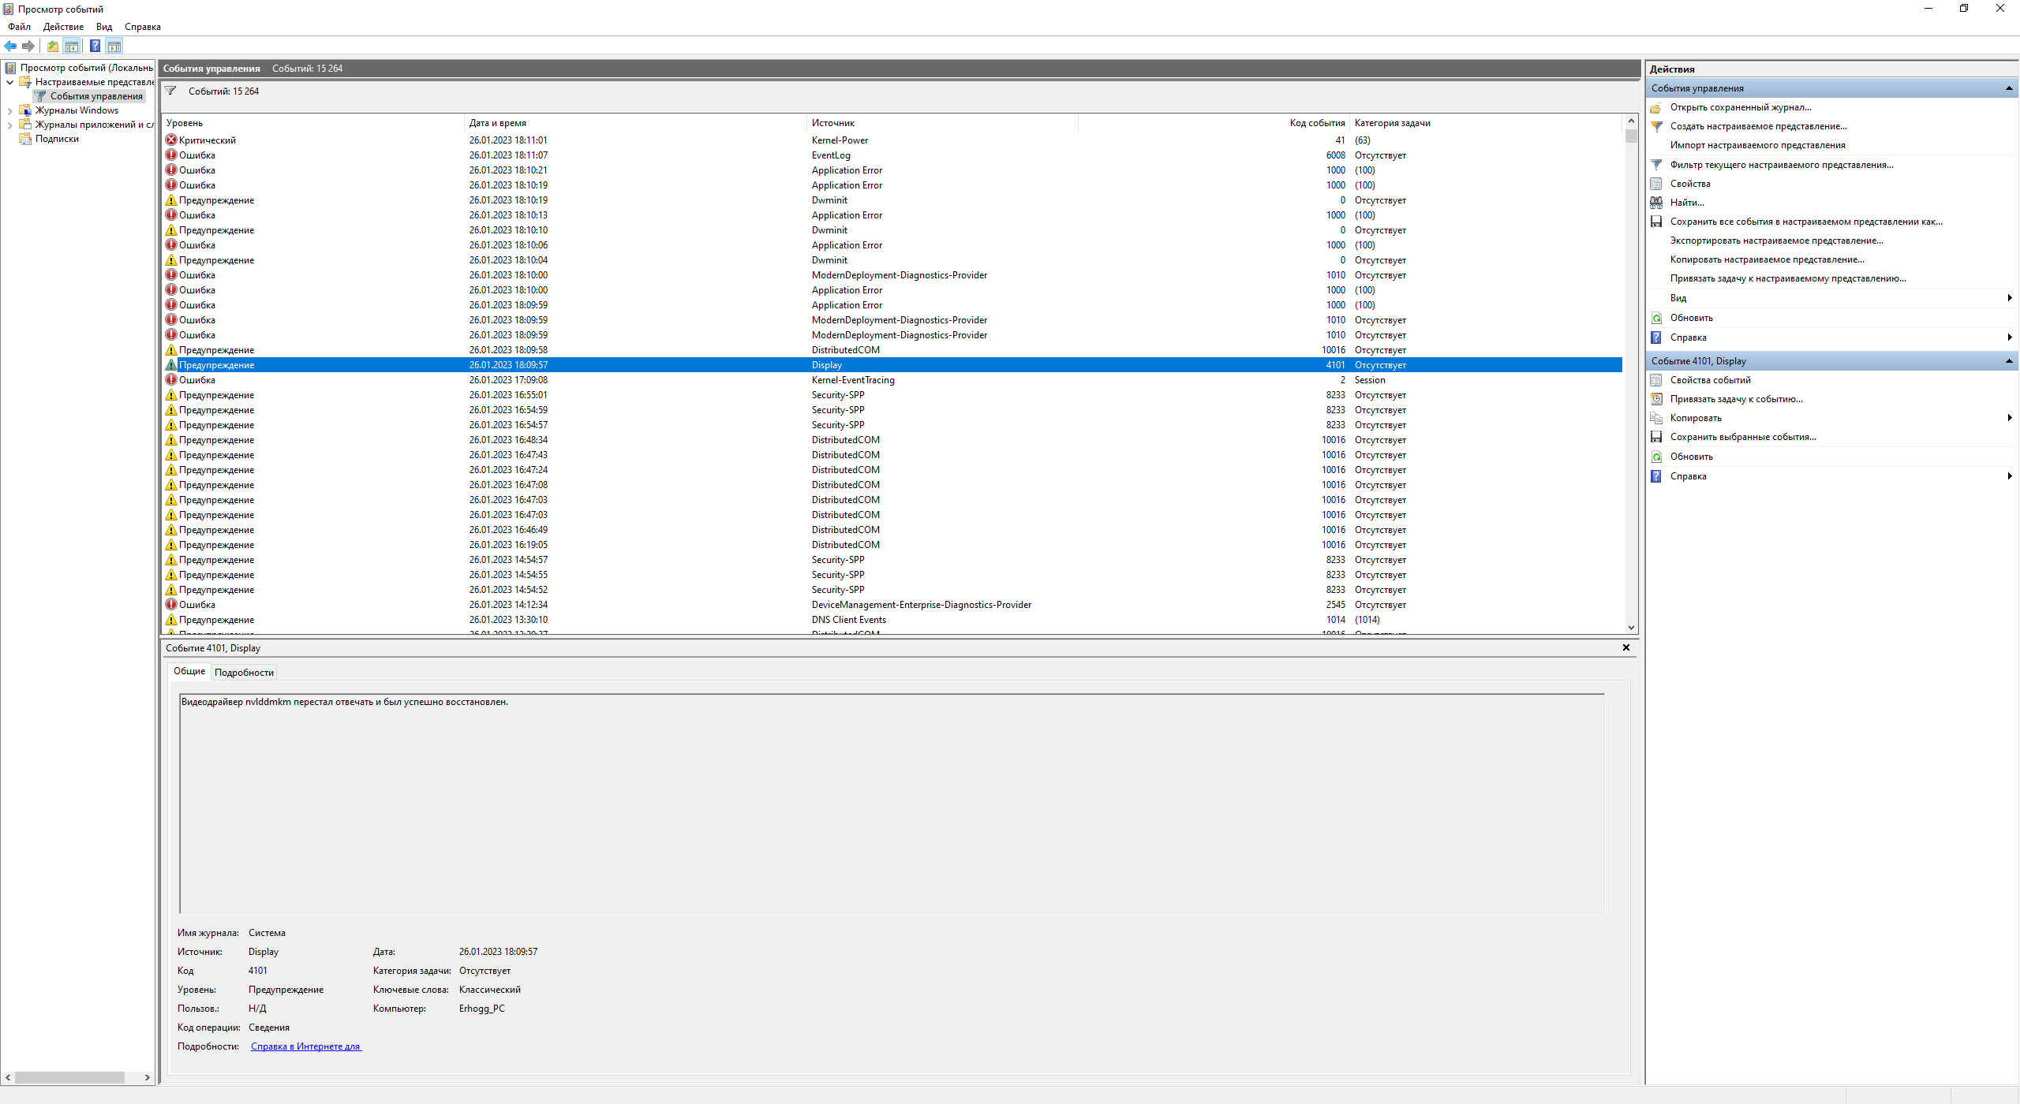Image resolution: width=2020 pixels, height=1104 pixels.
Task: Expand the Журналы Windows tree node
Action: [9, 110]
